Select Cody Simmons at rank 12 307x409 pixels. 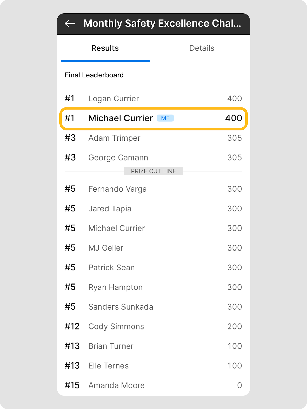tap(153, 326)
